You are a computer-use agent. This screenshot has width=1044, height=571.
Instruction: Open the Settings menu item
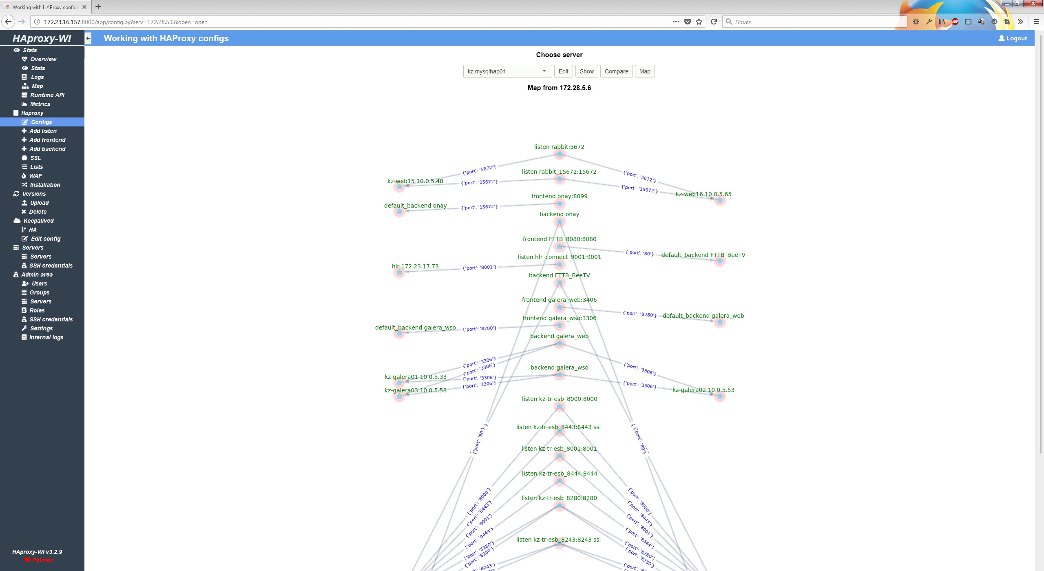pos(41,328)
